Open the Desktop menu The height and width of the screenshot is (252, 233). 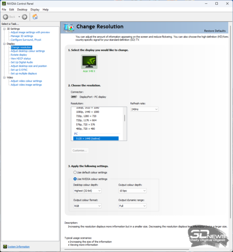pos(22,10)
